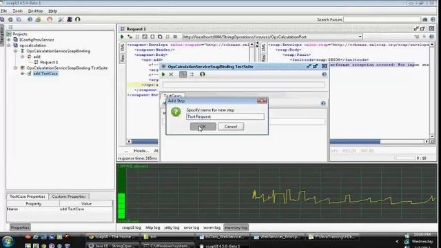
Task: Switch to Custom Properties tab
Action: [69, 196]
